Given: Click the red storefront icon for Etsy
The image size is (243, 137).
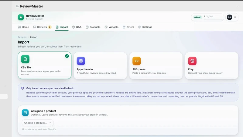Looking at the screenshot, I should pyautogui.click(x=192, y=61).
